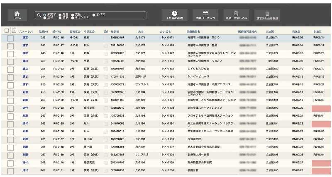Open 請求一括消し込み document button
Viewport: 332px width, 177px height.
point(236,15)
